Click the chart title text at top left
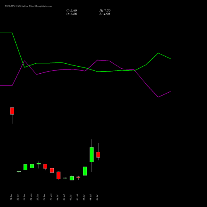Screen dimensions: 207x207 [x=28, y=6]
